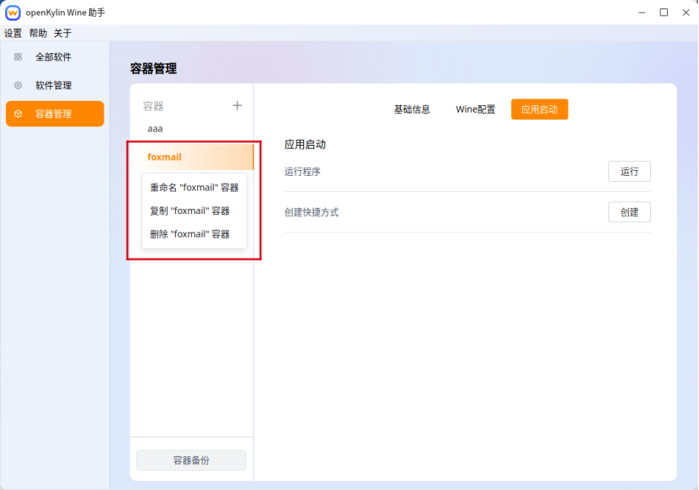Viewport: 699px width, 490px height.
Task: Open the 帮助 menu
Action: [x=38, y=33]
